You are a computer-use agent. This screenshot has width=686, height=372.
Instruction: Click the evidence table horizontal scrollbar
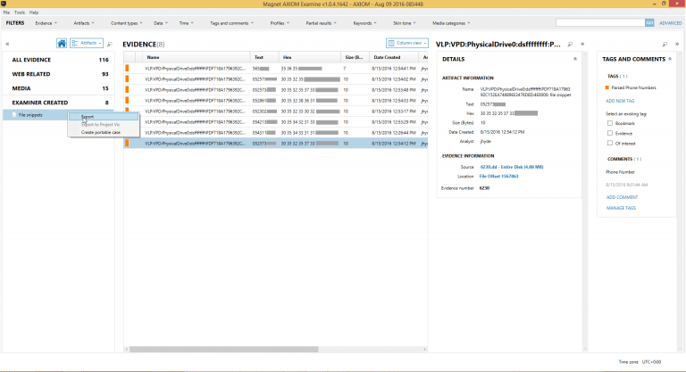coord(223,350)
